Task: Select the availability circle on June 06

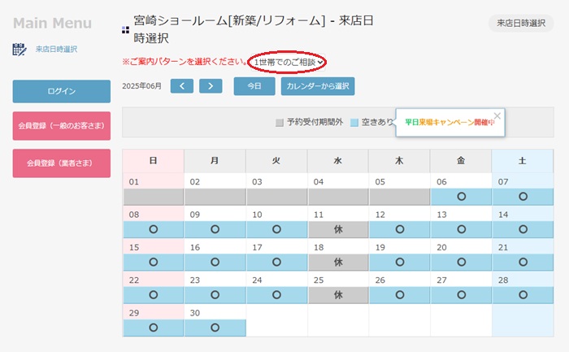Action: tap(461, 197)
